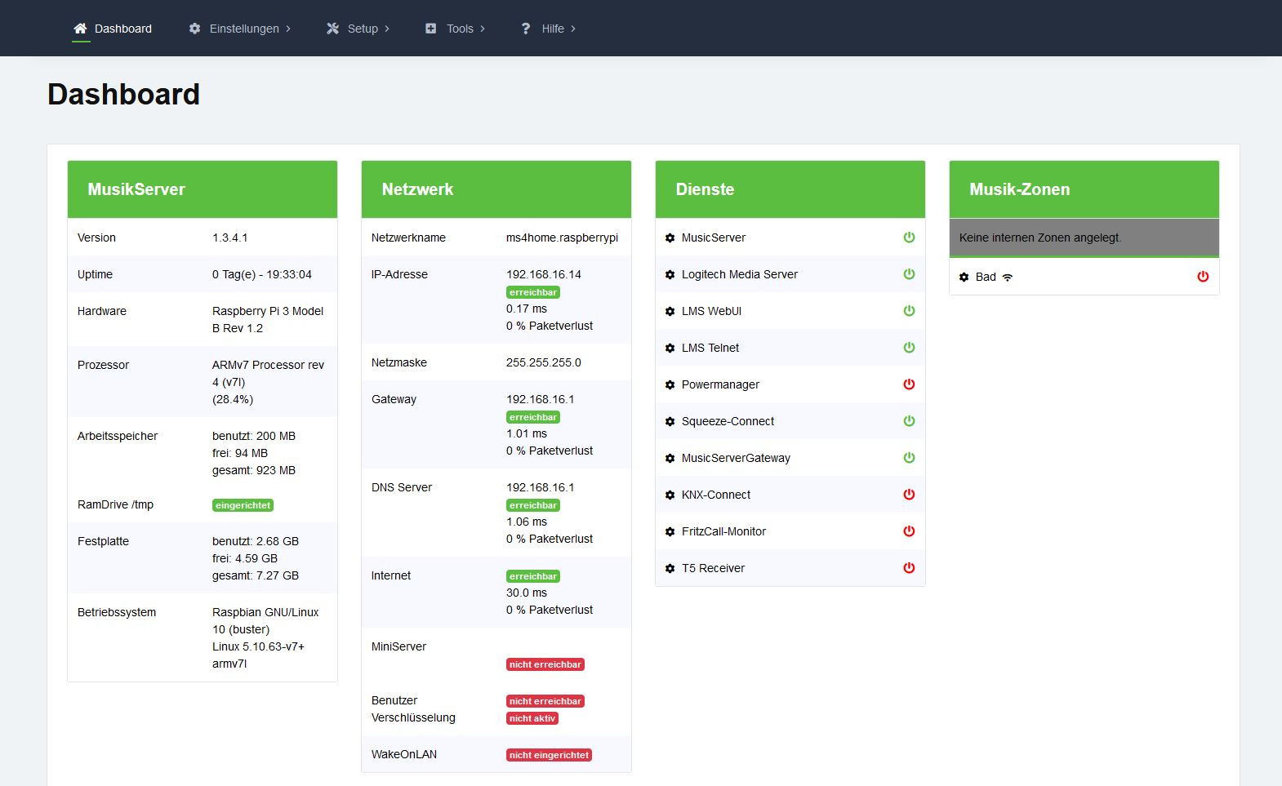Click the Musik-Zonen panel header
The width and height of the screenshot is (1282, 786).
[x=1084, y=189]
